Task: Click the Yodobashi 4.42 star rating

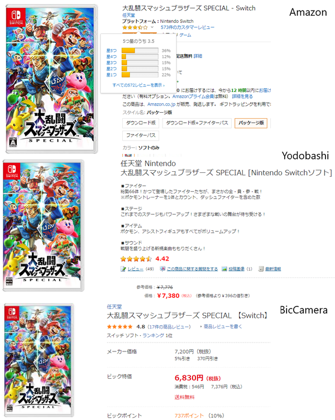Action: click(x=136, y=259)
